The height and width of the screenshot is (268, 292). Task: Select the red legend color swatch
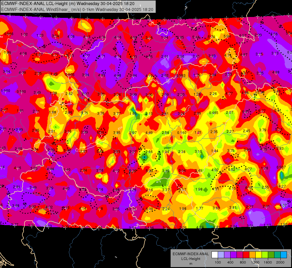click(246, 255)
